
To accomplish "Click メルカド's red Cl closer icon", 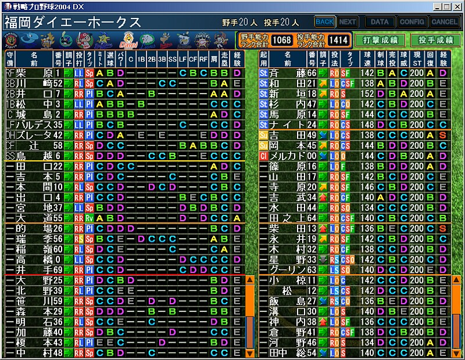I will coord(264,156).
